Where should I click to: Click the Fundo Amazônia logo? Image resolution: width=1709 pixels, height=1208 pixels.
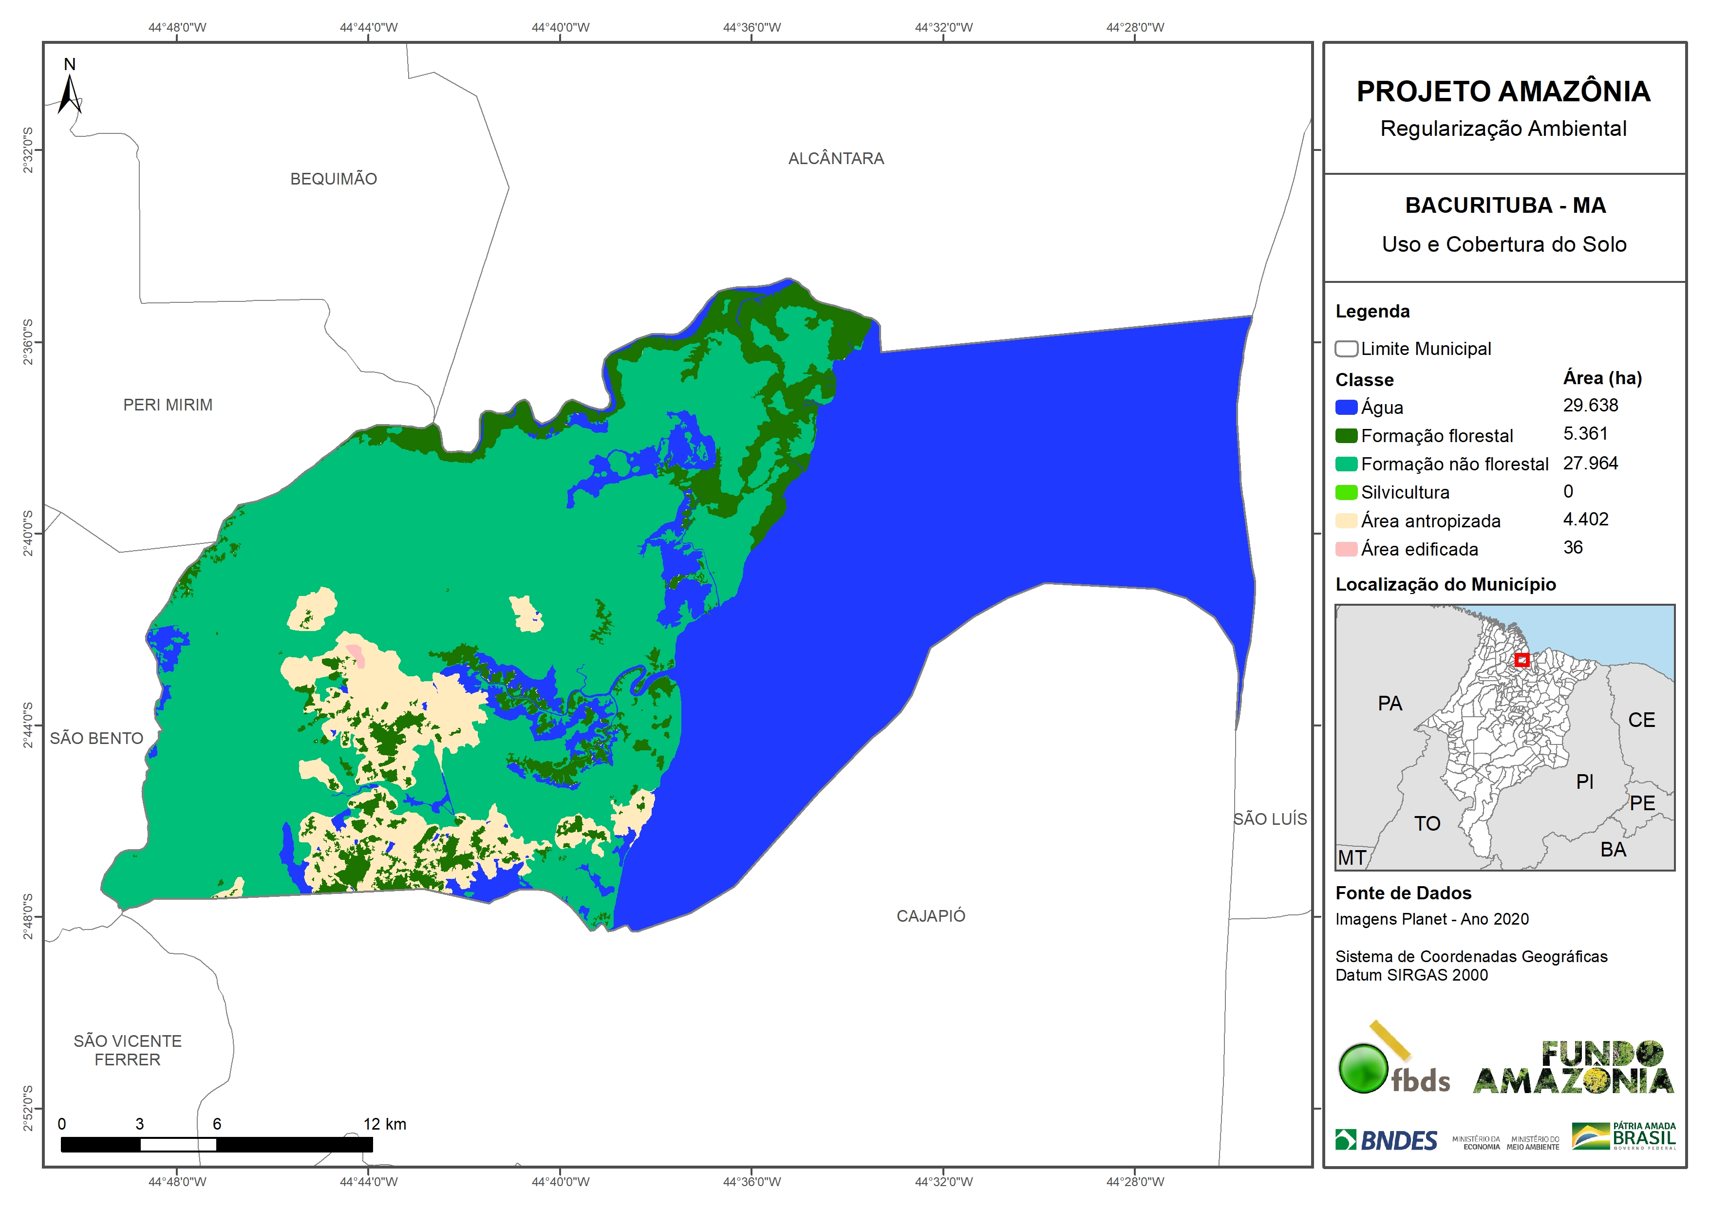[x=1573, y=1067]
